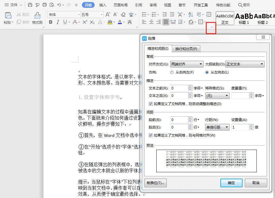Open the line spacing (行距) dropdown
The height and width of the screenshot is (198, 275).
coord(217,127)
